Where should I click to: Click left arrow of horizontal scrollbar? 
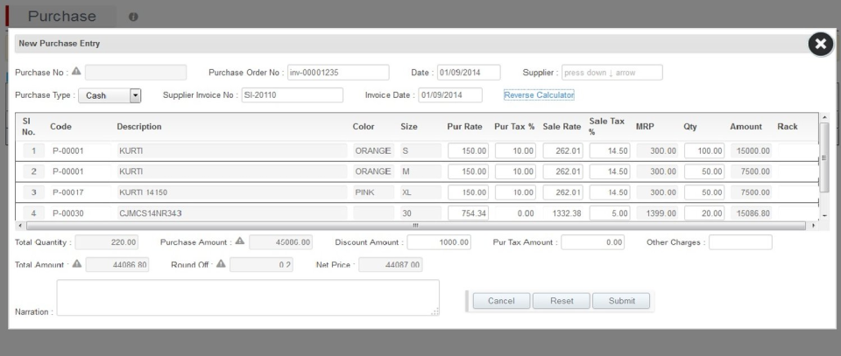tap(20, 226)
